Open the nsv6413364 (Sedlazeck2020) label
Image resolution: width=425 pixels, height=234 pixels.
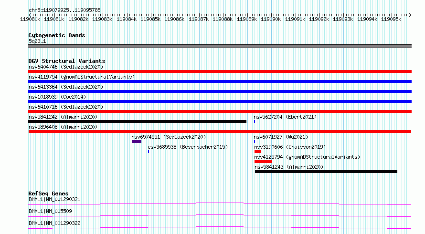point(66,87)
